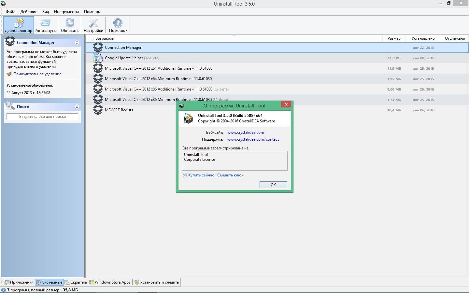469x293 pixels.
Task: Open www.crystalidea.com website link
Action: click(x=246, y=133)
